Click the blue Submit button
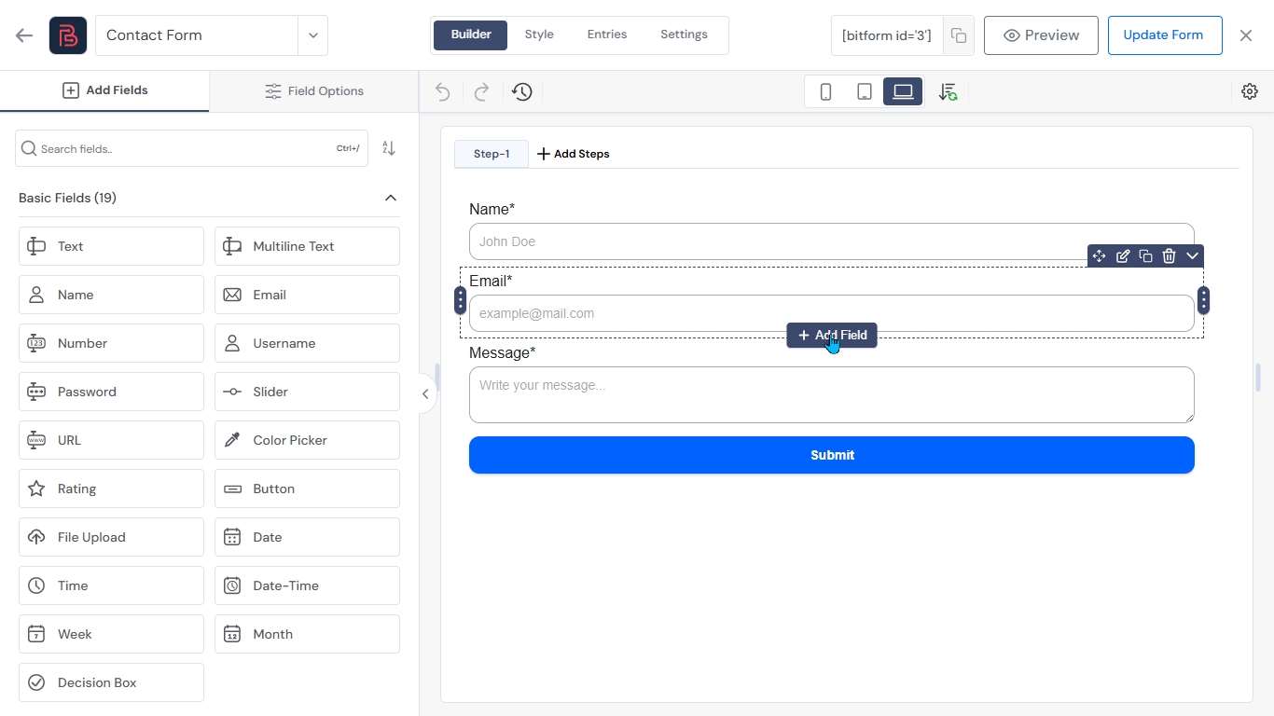This screenshot has width=1274, height=716. (832, 455)
